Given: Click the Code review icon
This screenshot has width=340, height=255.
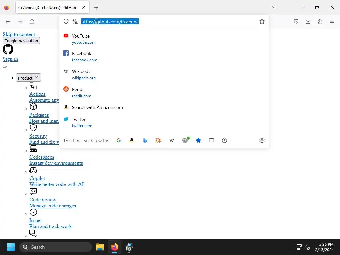Looking at the screenshot, I should tap(33, 191).
